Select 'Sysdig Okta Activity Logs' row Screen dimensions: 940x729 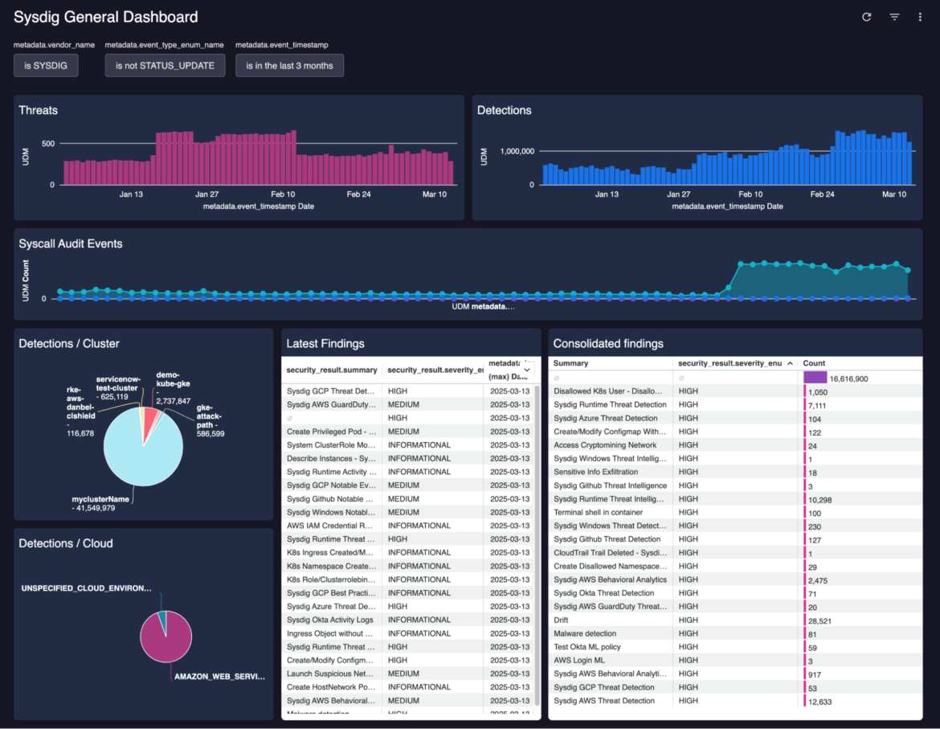(x=407, y=620)
